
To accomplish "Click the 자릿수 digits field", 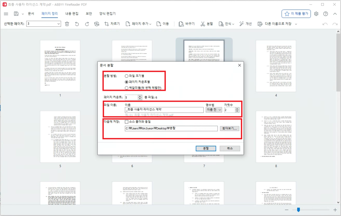I will click(230, 110).
